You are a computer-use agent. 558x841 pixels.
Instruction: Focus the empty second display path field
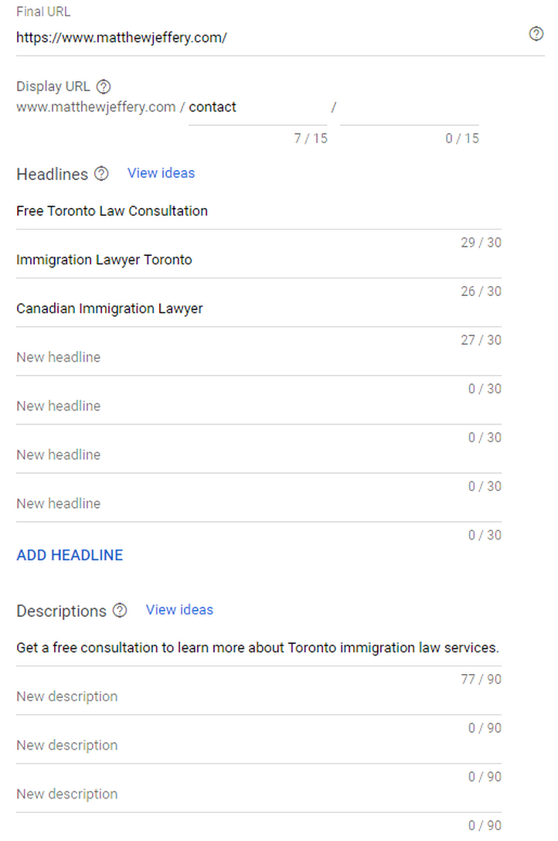409,107
